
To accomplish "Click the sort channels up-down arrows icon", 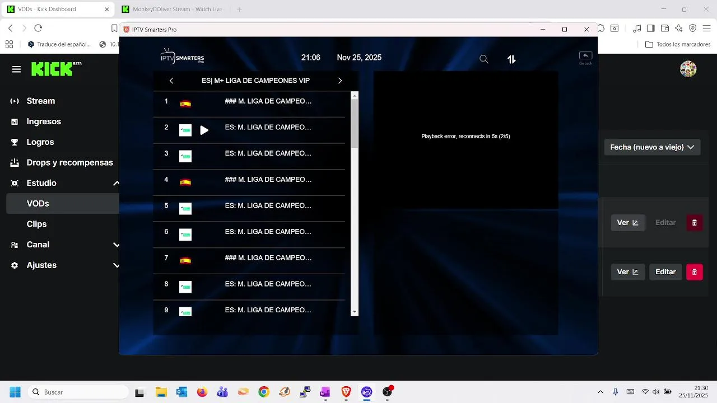I will click(x=511, y=59).
